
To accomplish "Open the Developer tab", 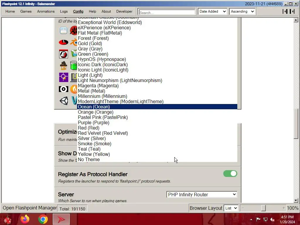I will point(124,11).
